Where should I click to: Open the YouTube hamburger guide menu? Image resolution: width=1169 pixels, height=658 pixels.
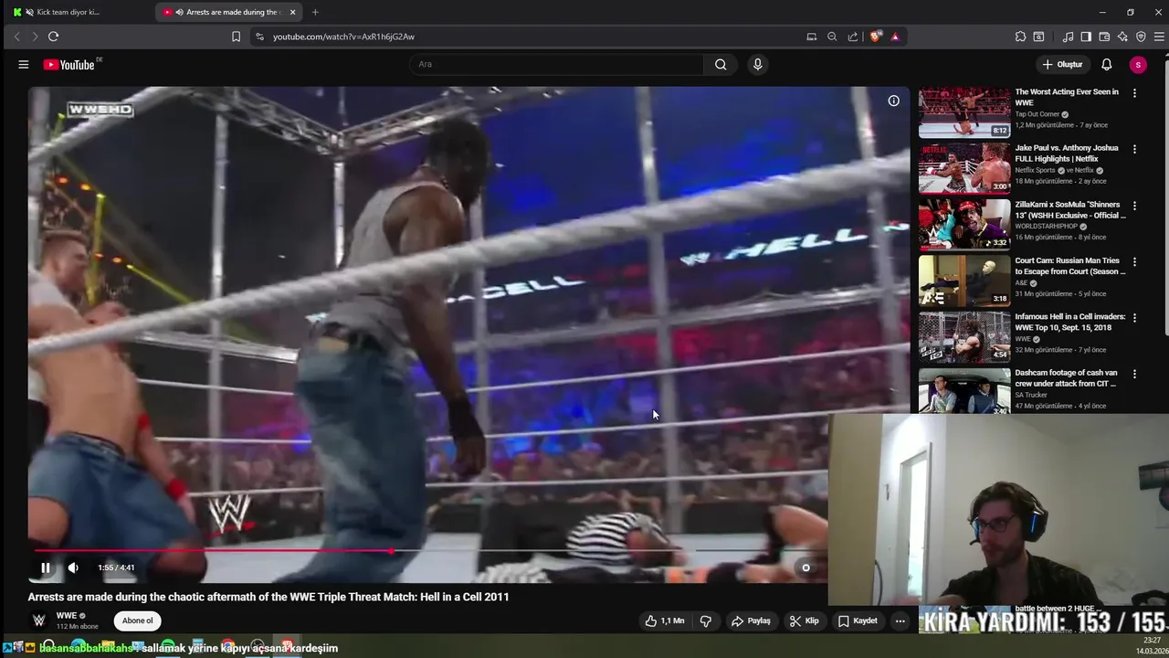pos(24,65)
